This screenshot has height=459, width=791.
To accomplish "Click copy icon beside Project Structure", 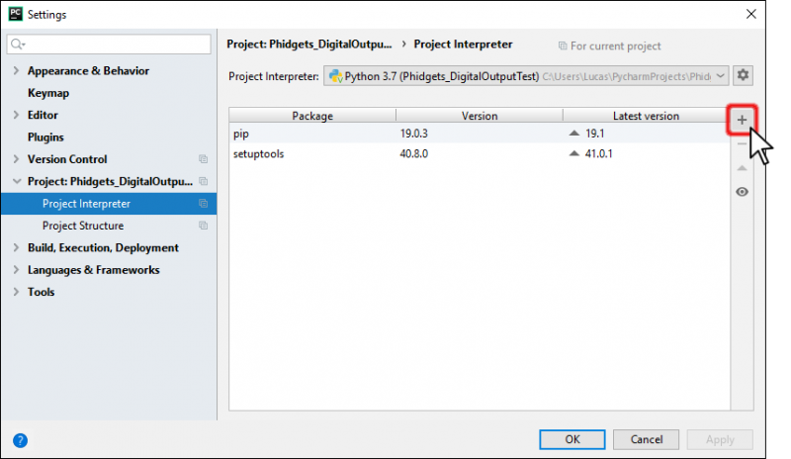I will tap(204, 226).
